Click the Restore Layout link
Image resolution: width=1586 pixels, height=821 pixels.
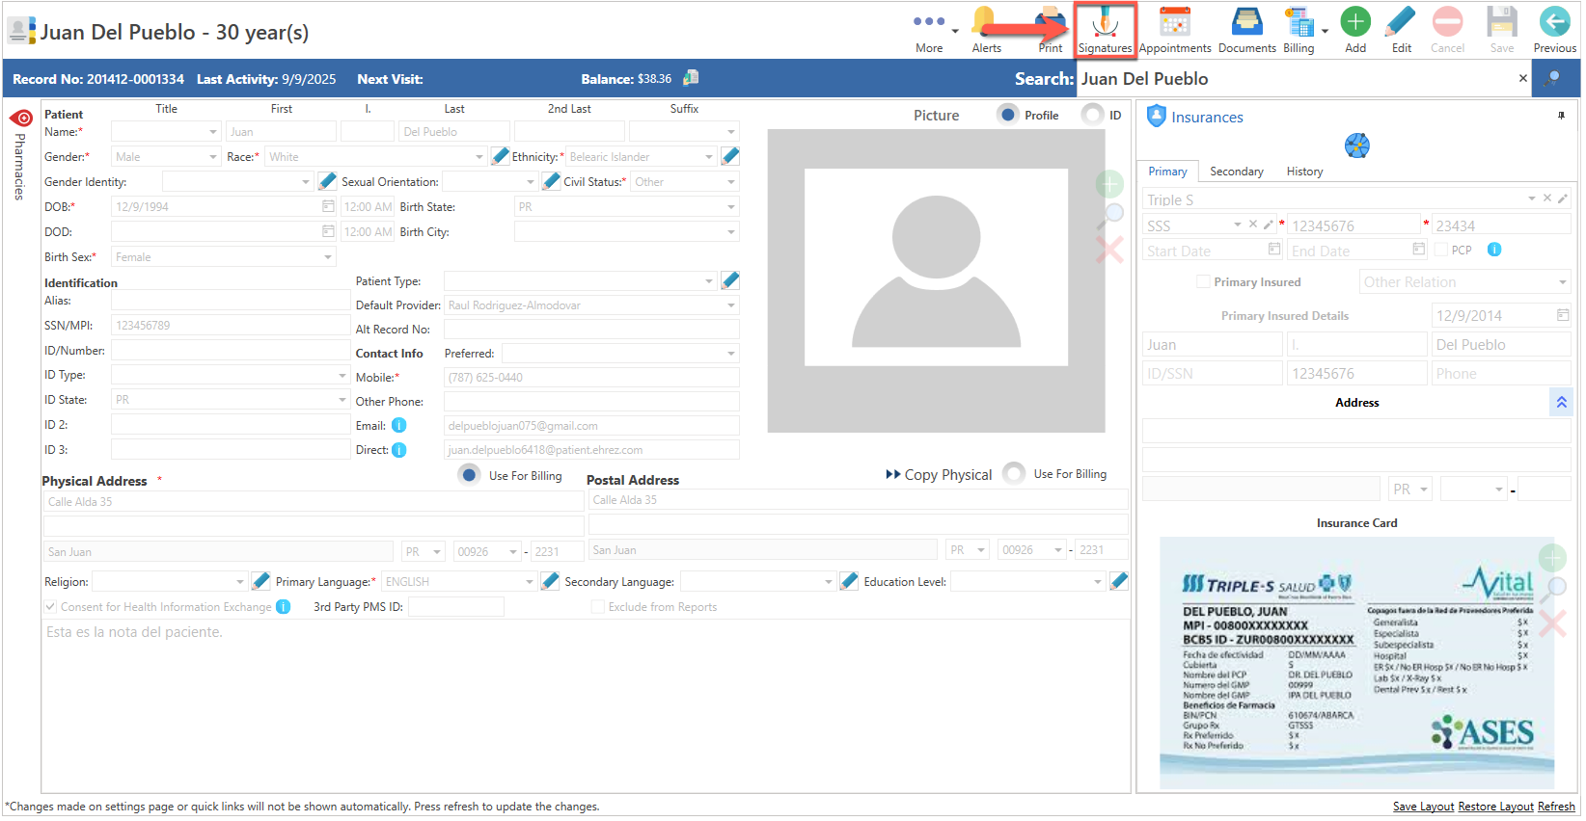point(1495,808)
